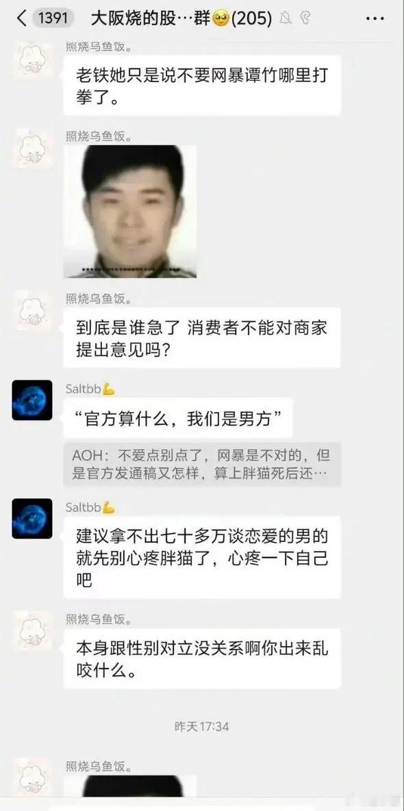404x811 pixels.
Task: Open the face photo sent in chat
Action: 130,211
